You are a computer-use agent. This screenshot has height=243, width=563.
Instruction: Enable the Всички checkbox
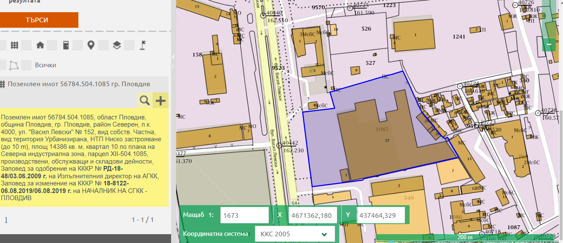click(x=27, y=65)
